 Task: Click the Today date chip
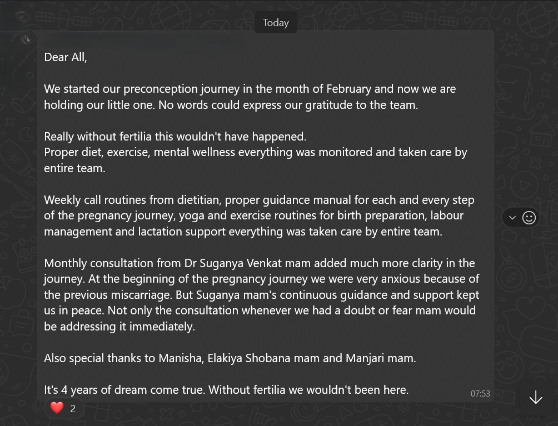276,23
